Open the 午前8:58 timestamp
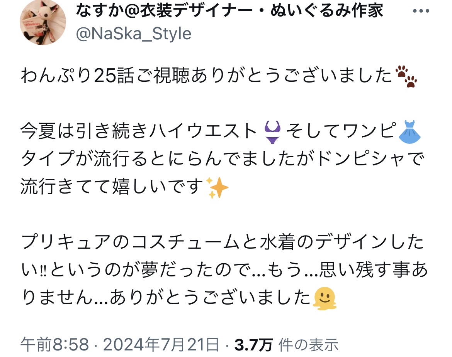The height and width of the screenshot is (357, 452). click(54, 344)
